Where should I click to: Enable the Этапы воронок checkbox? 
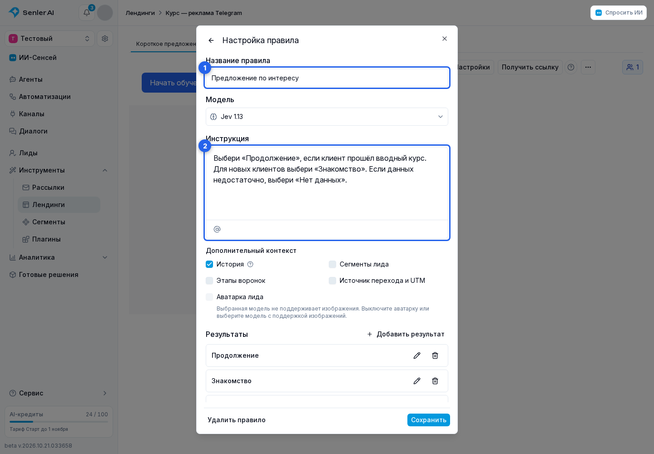click(209, 281)
